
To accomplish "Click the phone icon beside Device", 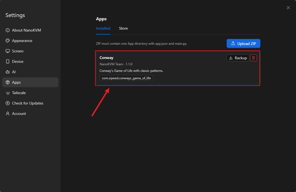I will pyautogui.click(x=8, y=61).
